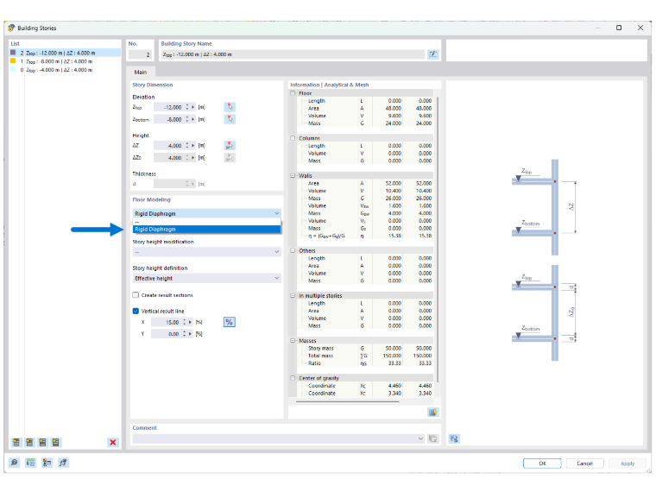
Task: Open Story height modification dropdown
Action: (x=206, y=252)
